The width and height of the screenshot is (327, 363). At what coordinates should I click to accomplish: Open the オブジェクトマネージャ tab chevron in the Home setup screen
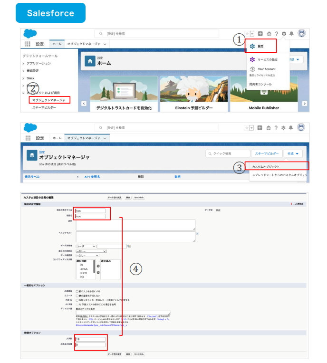(x=105, y=44)
